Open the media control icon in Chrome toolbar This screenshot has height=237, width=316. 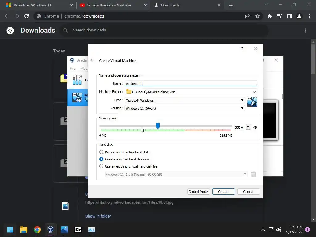pyautogui.click(x=279, y=16)
